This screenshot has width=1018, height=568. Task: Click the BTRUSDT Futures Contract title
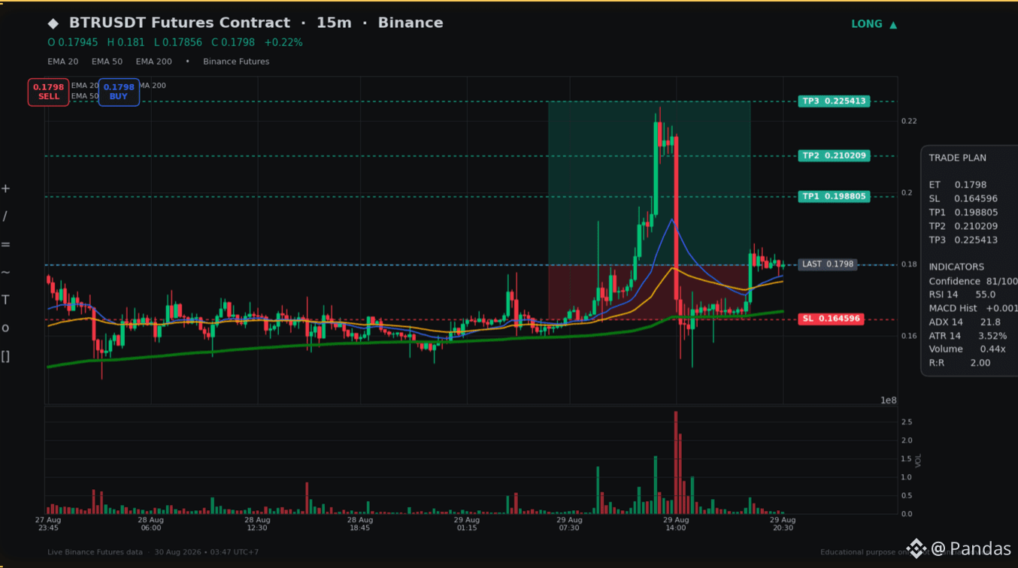point(180,23)
